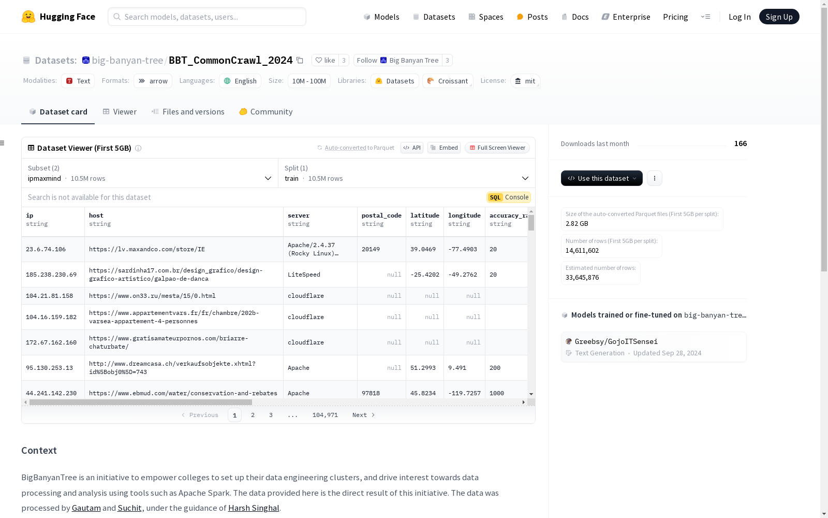Screen dimensions: 828x518
Task: Expand the Subset ipmaxmind dropdown
Action: coord(150,173)
